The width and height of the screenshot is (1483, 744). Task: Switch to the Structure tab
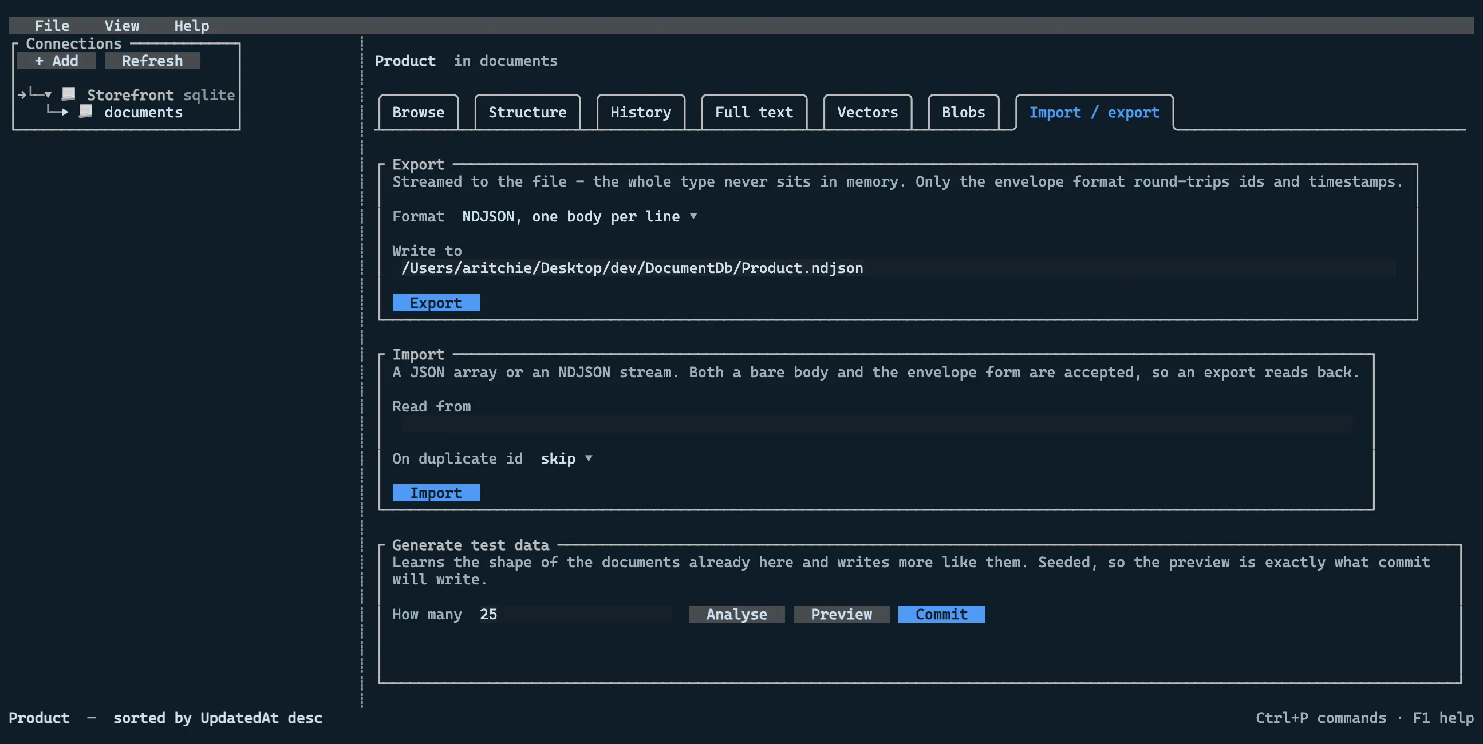click(527, 112)
